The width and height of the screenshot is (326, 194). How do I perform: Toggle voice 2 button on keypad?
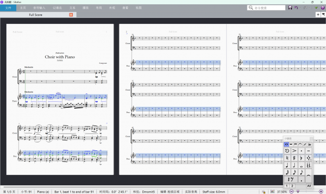(292, 186)
